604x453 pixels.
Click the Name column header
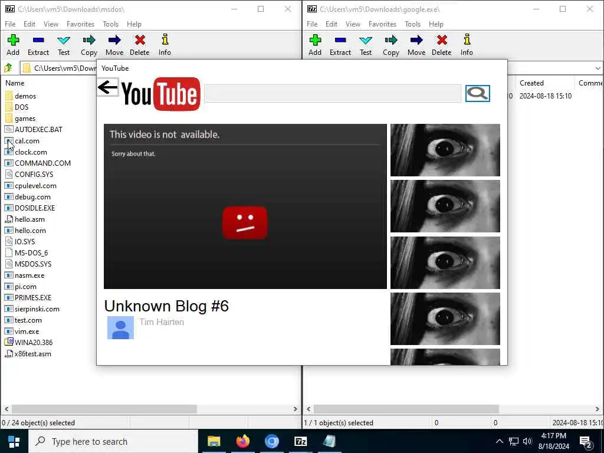[x=15, y=83]
